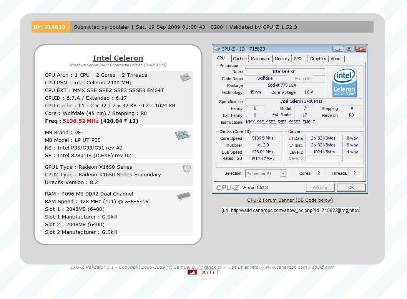Click the Specification Intel Celeron 2400 MHz field
407x299 pixels.
[303, 101]
